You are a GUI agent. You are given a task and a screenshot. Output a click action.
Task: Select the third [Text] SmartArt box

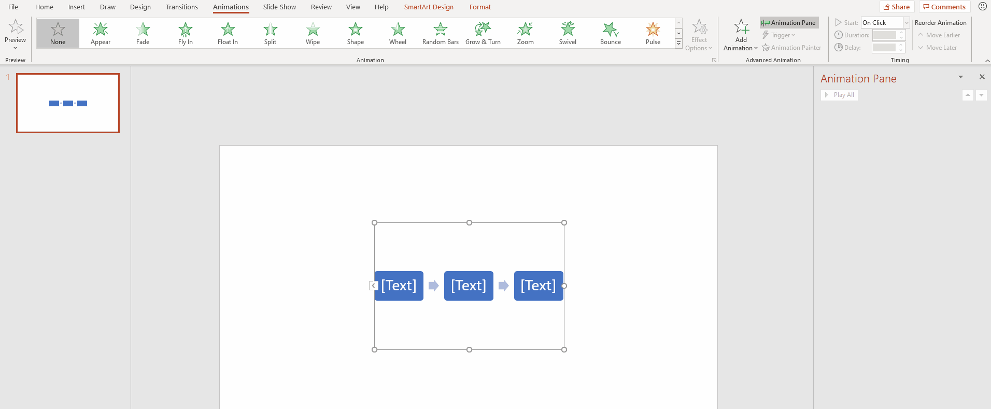(539, 286)
